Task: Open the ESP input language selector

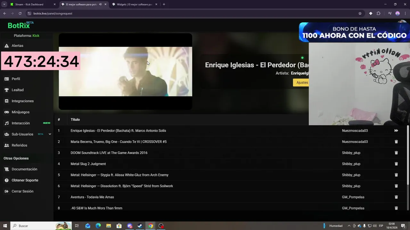Action: [x=381, y=226]
